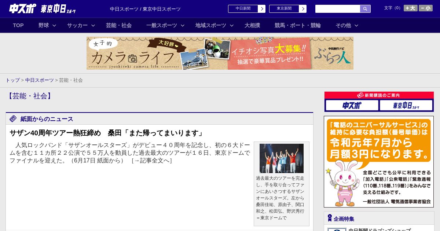Open 地域スポーツ navigation menu
Screen dimensions: 440x231
click(211, 25)
